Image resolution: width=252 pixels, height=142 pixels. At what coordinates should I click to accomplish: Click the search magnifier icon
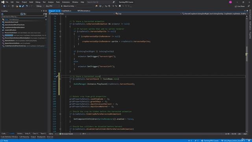click(x=114, y=2)
